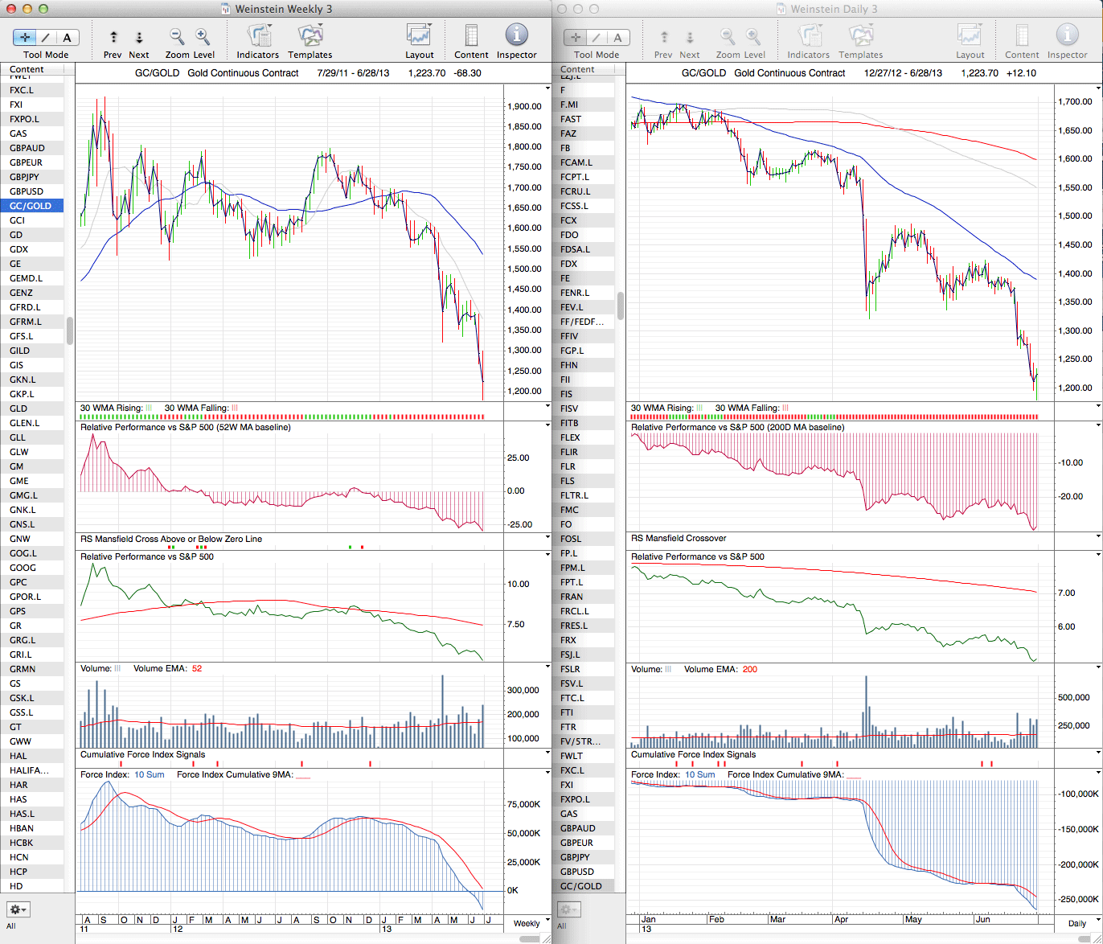Click the zoom in magnifier in Weekly toolbar

point(203,37)
